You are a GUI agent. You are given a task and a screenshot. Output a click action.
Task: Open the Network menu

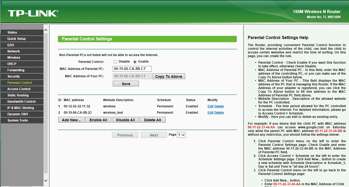[22, 51]
